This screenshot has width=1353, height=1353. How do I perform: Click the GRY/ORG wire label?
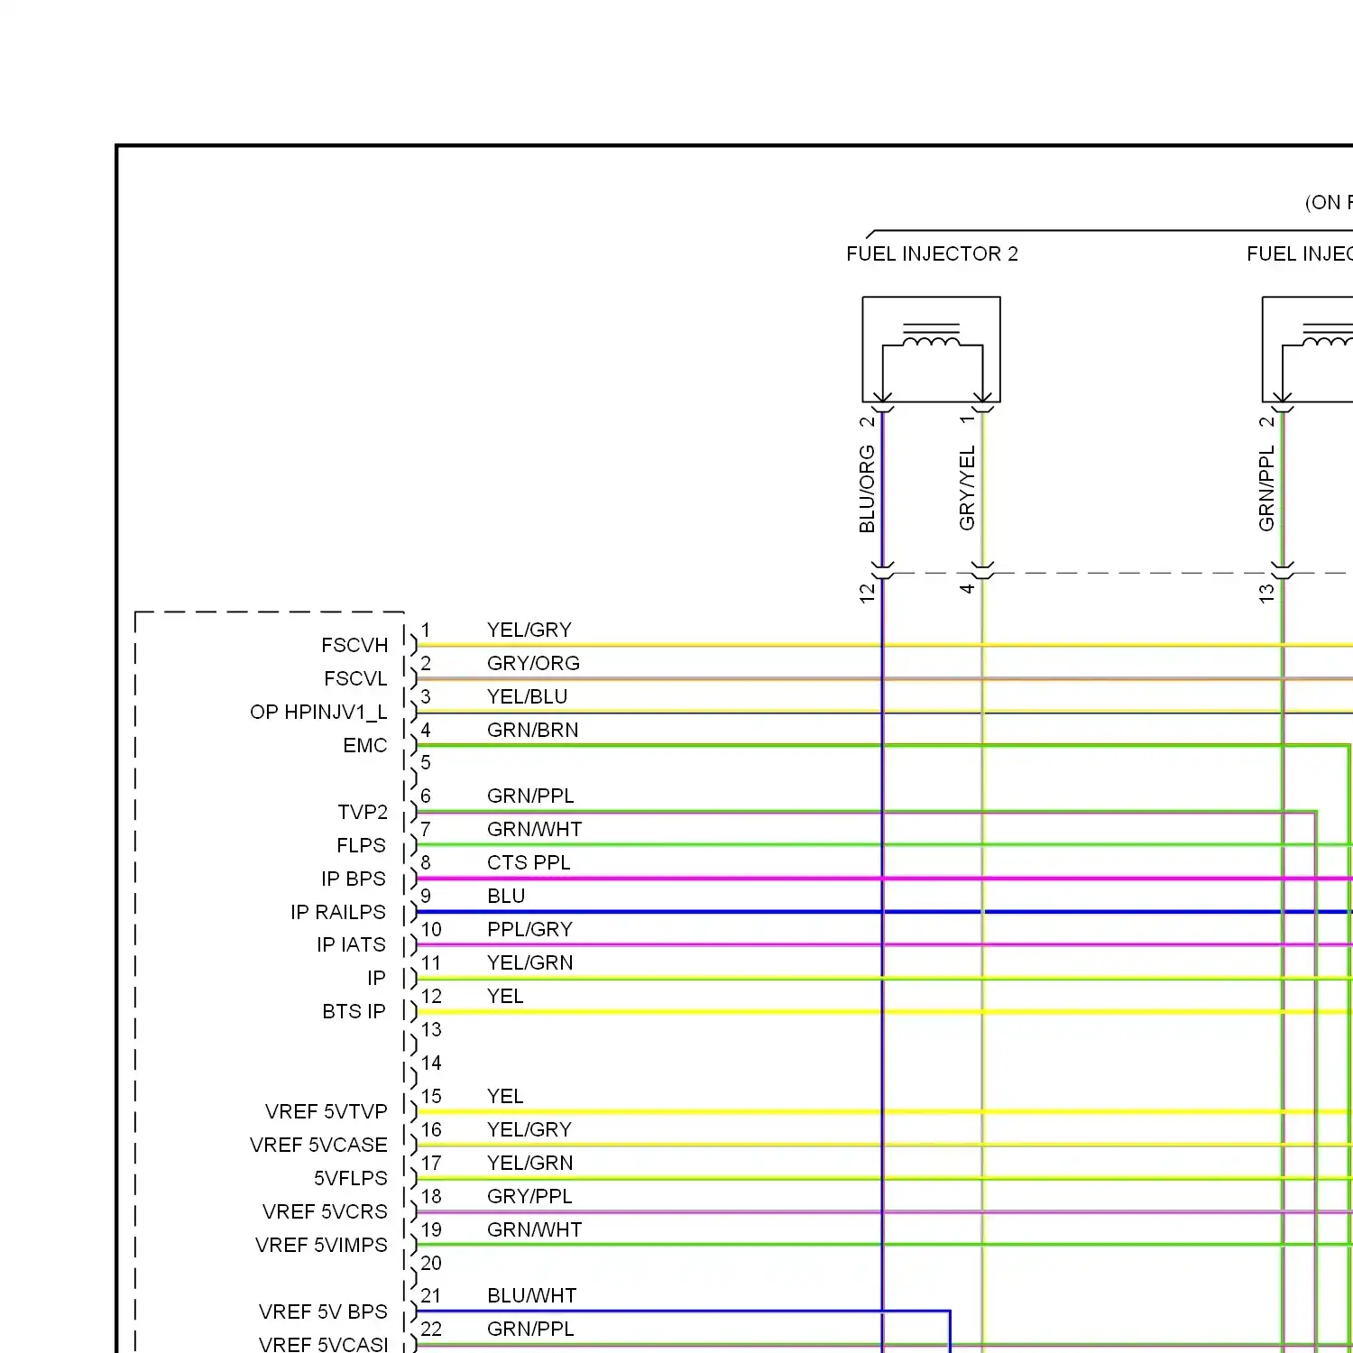533,663
